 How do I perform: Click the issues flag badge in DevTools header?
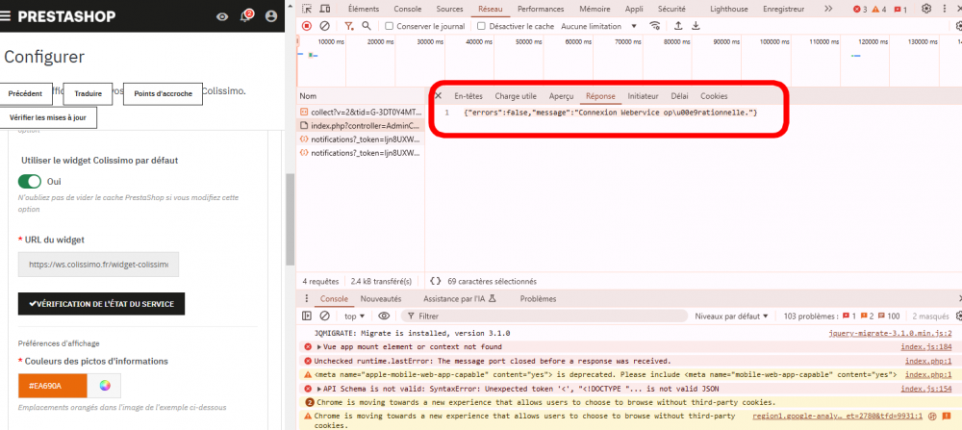900,10
